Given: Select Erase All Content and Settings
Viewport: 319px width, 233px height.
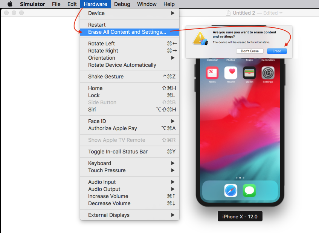Looking at the screenshot, I should click(130, 32).
